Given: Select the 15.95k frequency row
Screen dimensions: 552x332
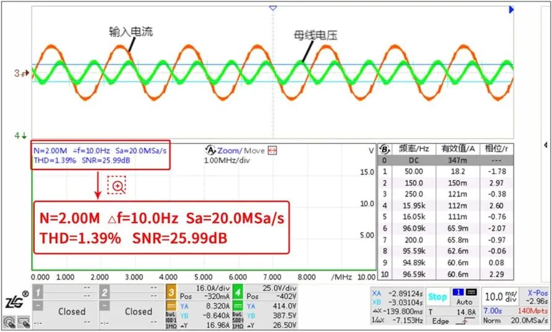Looking at the screenshot, I should [x=446, y=205].
